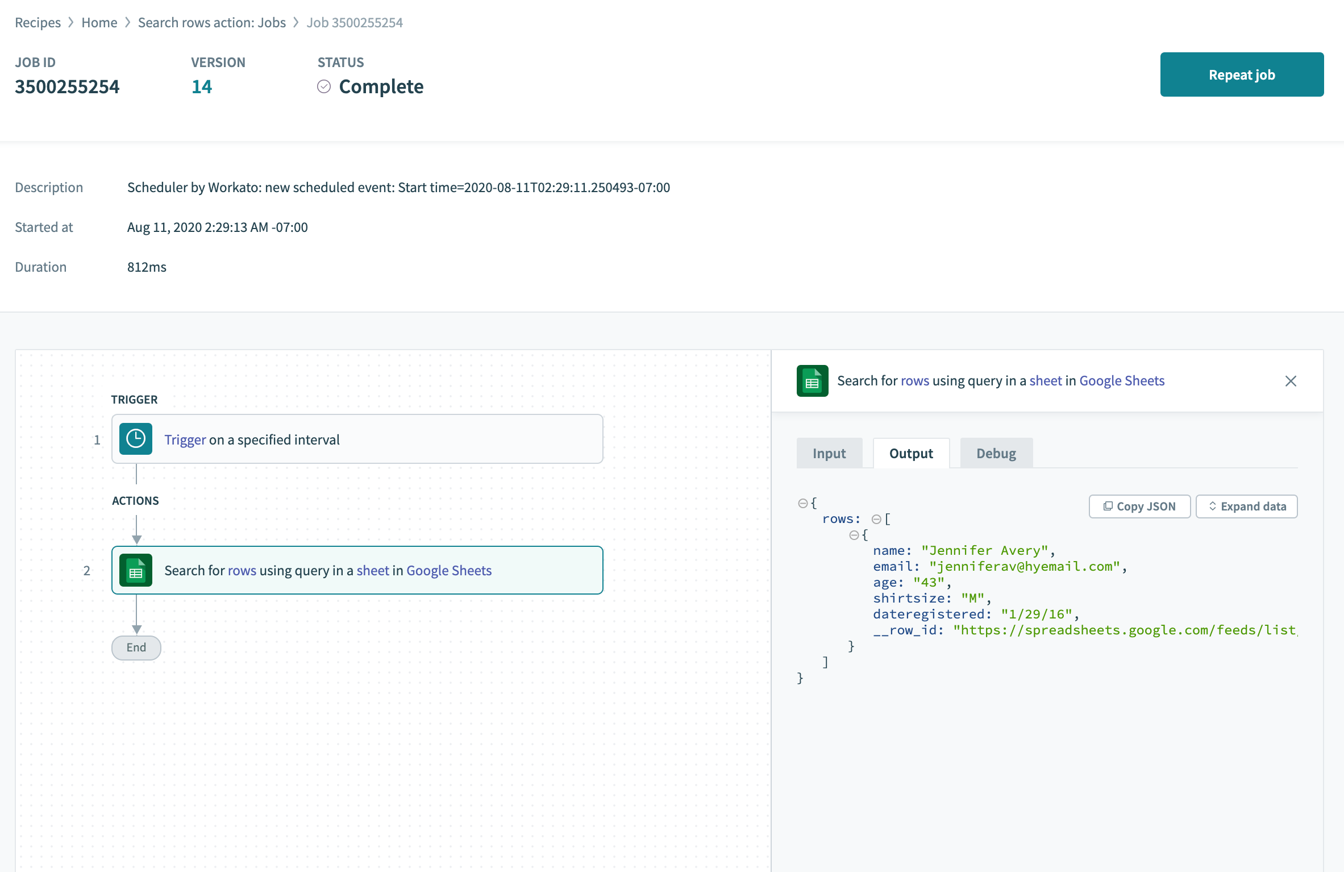The width and height of the screenshot is (1344, 872).
Task: Navigate to Home breadcrumb
Action: click(x=99, y=23)
